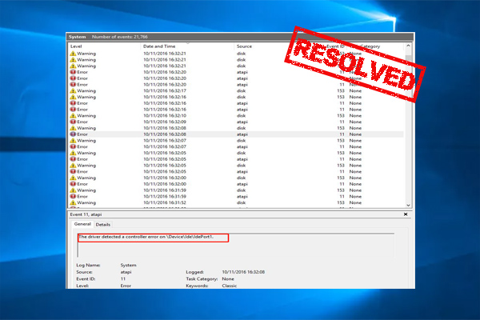The image size is (480, 320).
Task: Click the controller error description text box
Action: point(236,245)
